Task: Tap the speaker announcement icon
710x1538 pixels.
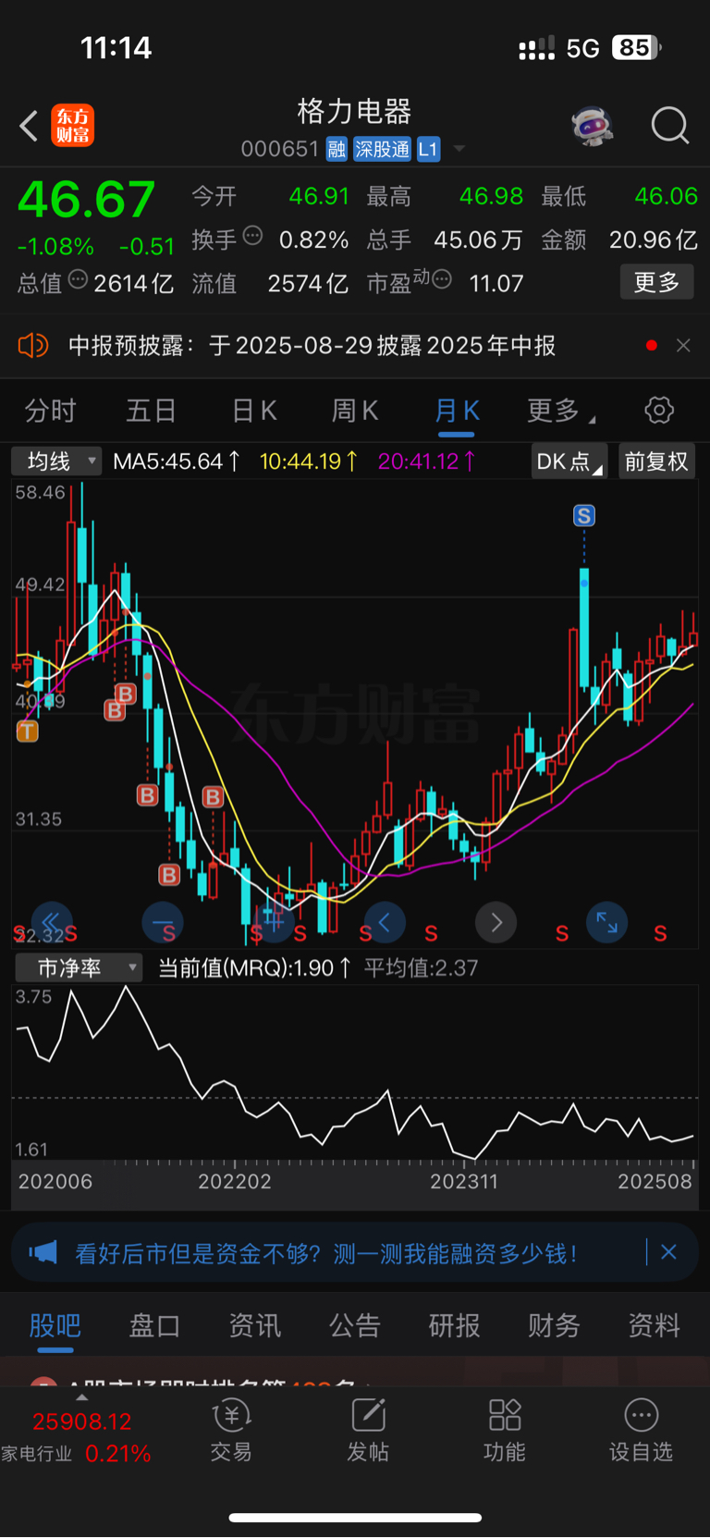Action: [x=32, y=346]
